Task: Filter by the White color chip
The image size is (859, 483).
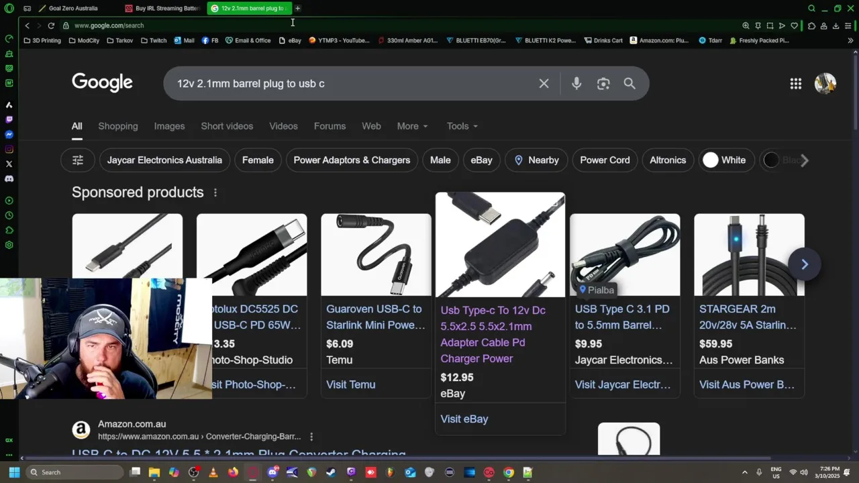Action: (725, 160)
